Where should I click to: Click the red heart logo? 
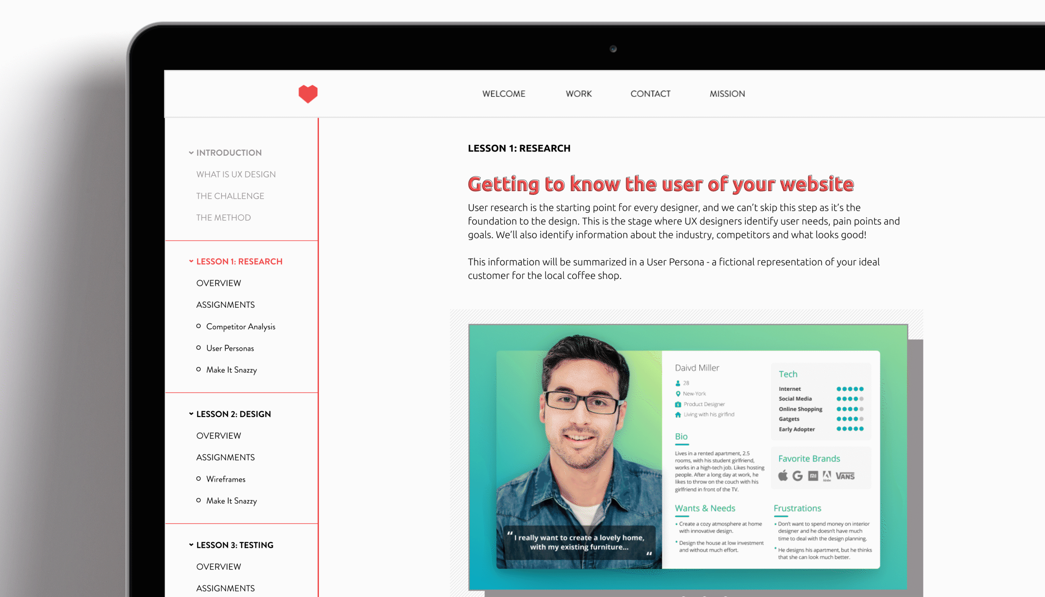[308, 94]
